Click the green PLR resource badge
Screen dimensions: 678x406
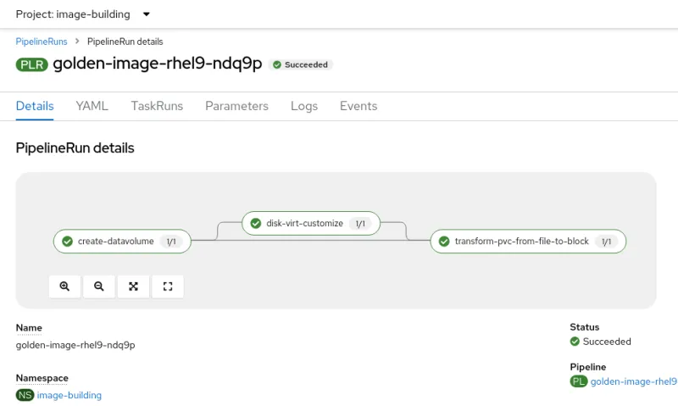pyautogui.click(x=32, y=64)
